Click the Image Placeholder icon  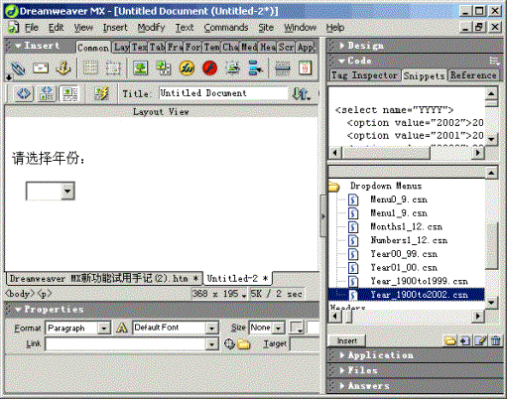pos(164,68)
